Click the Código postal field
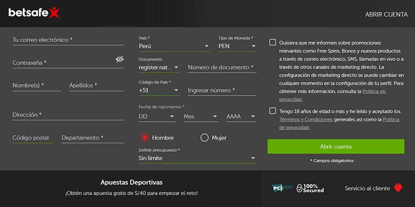Viewport: 415px width, 207px height. point(33,138)
